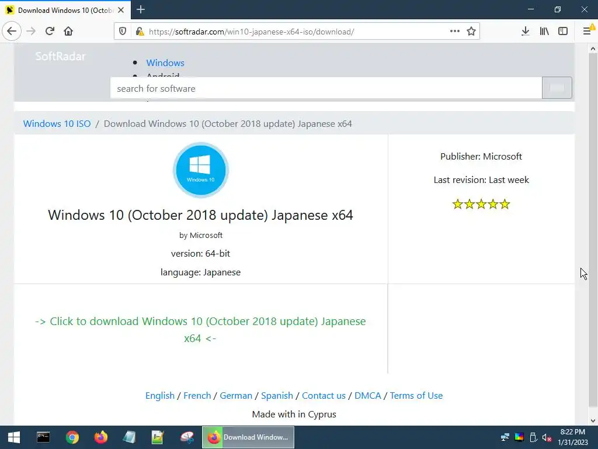Image resolution: width=598 pixels, height=449 pixels.
Task: Click the address bar URL
Action: tap(251, 32)
